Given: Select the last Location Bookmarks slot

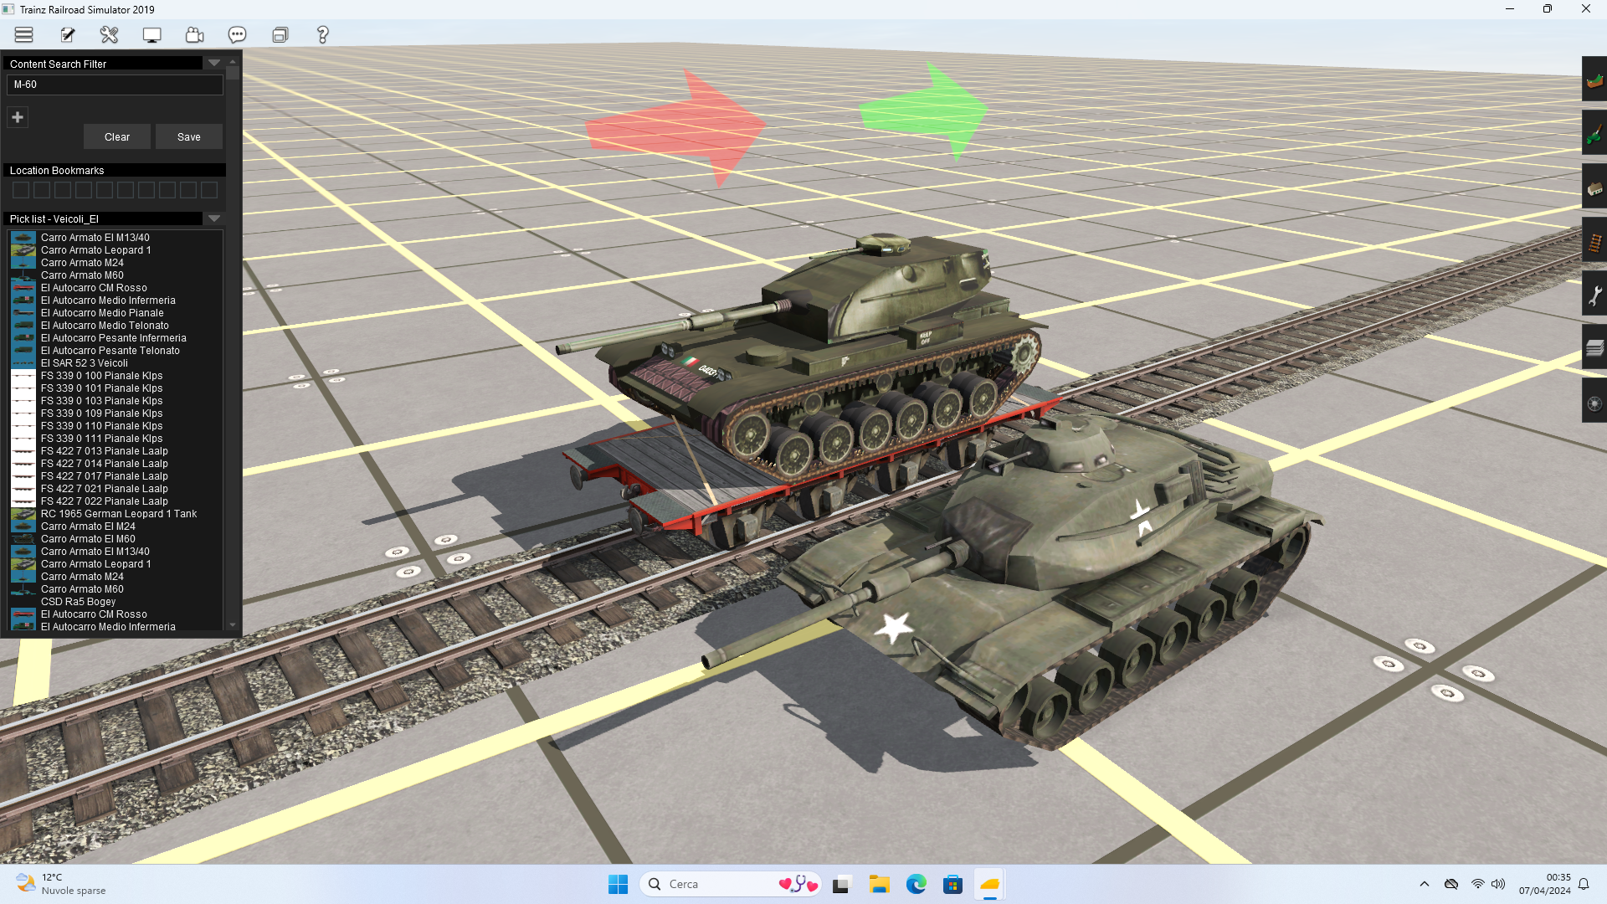Looking at the screenshot, I should pos(209,190).
